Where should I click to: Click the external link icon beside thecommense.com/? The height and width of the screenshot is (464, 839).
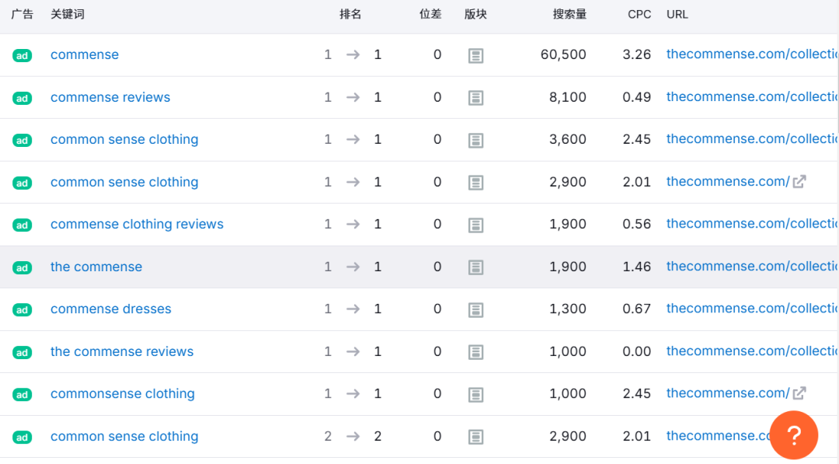click(x=799, y=181)
